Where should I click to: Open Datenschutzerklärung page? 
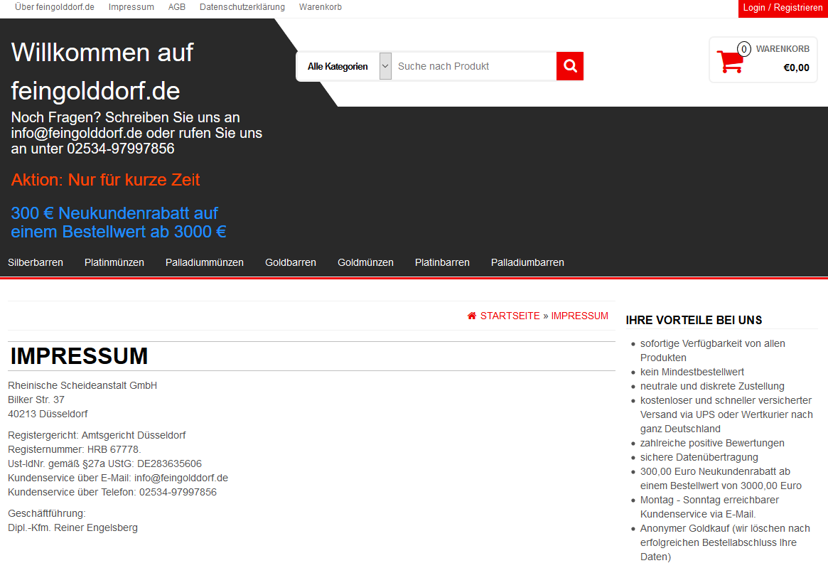[x=242, y=7]
